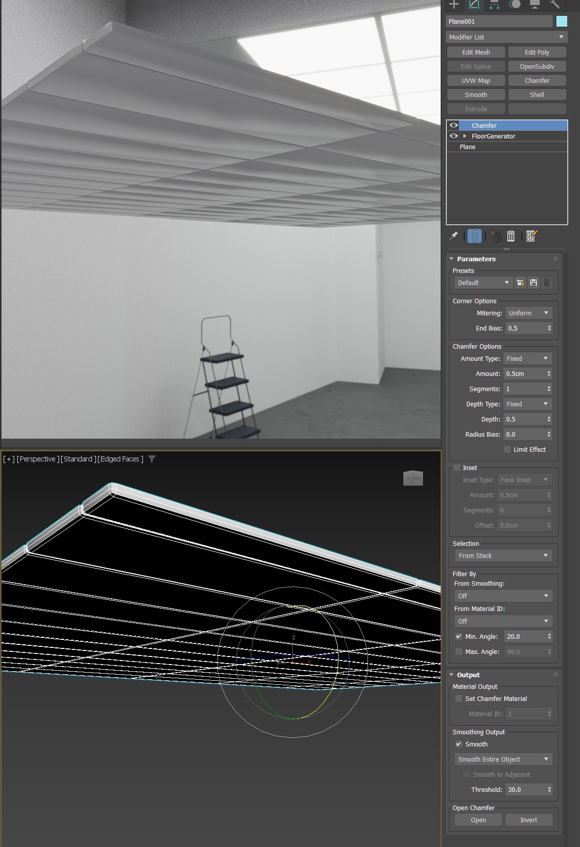Hide the FloorGenerator modifier with its eye icon
Image resolution: width=580 pixels, height=847 pixels.
click(x=454, y=136)
